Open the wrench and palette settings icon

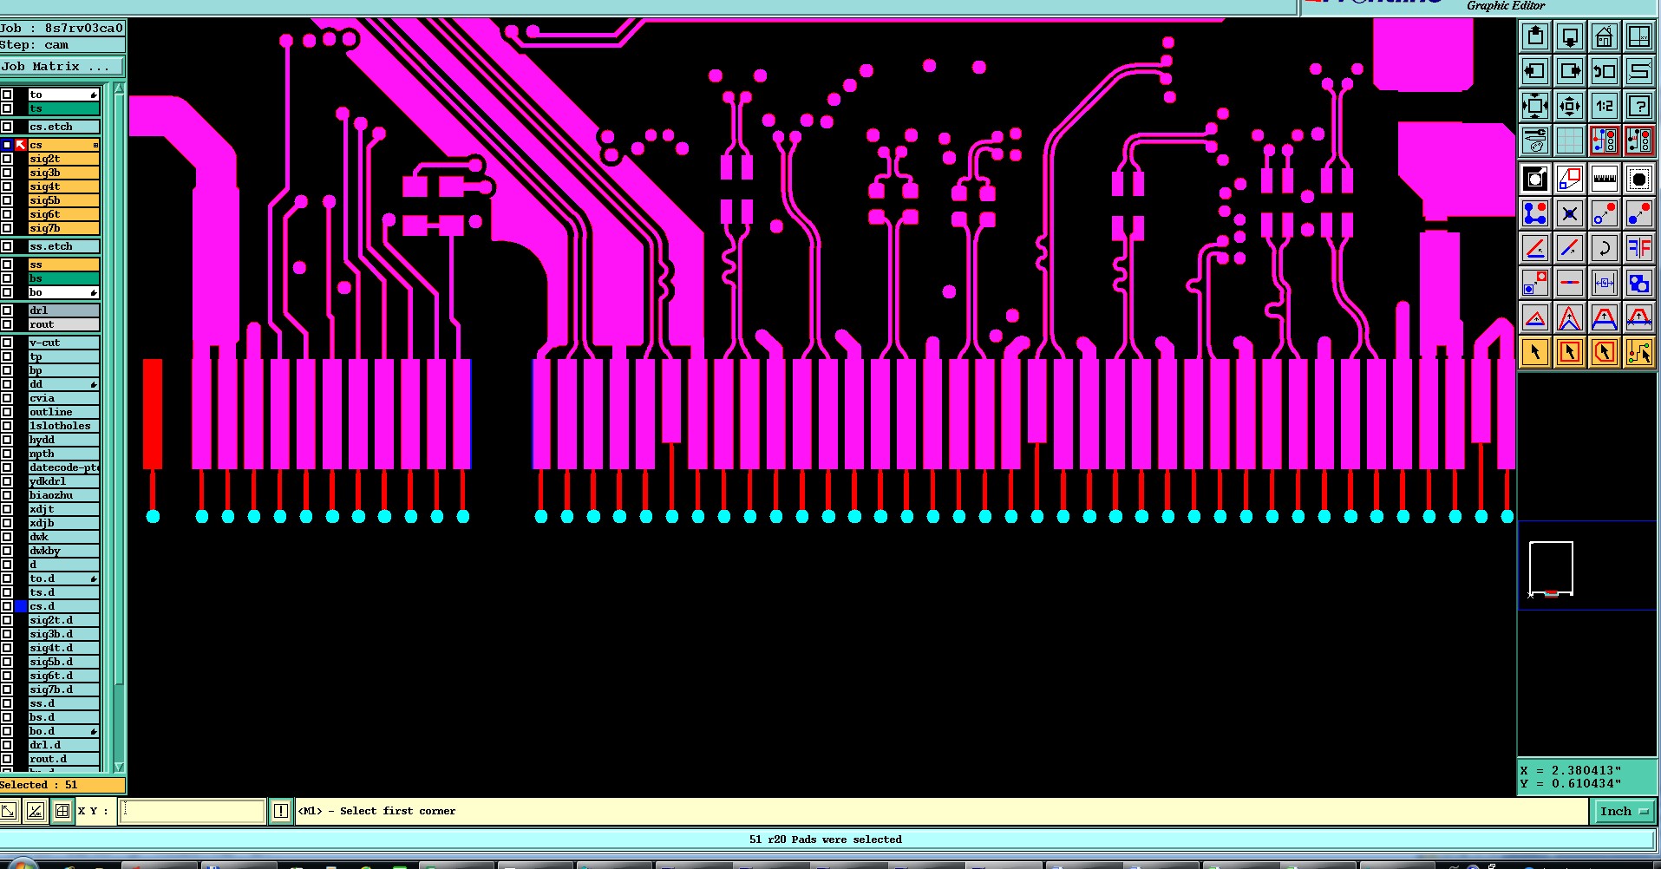click(1535, 140)
